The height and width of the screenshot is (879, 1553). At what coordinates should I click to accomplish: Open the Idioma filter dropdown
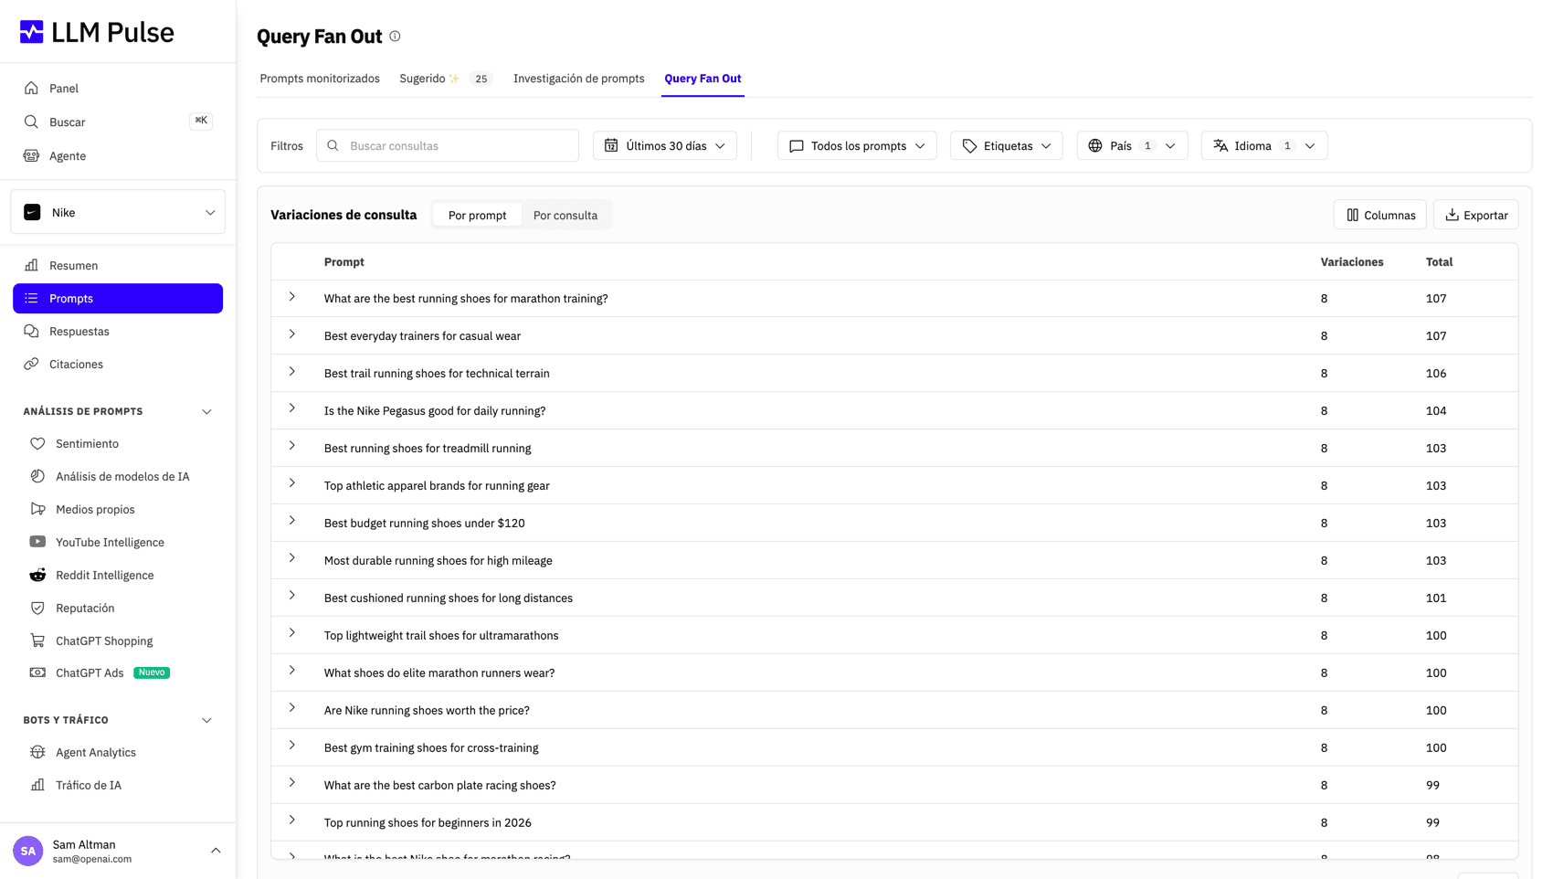point(1264,145)
